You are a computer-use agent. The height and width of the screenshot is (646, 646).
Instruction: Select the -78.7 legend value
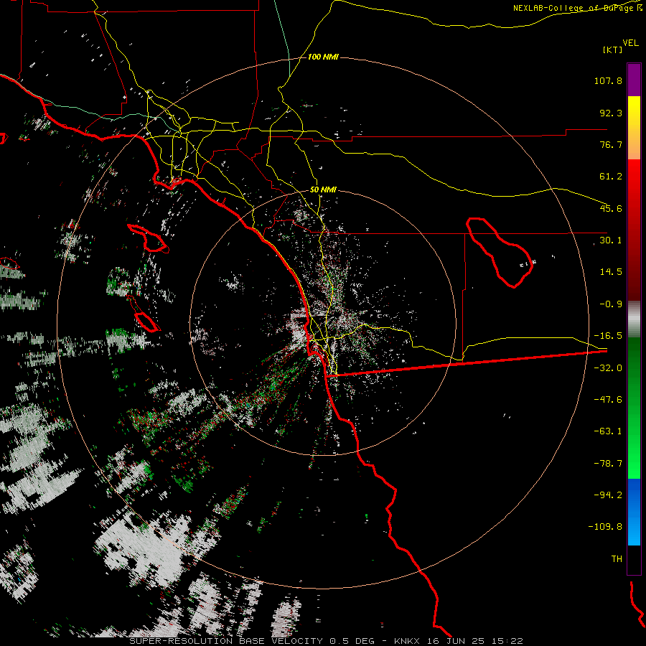coord(608,464)
